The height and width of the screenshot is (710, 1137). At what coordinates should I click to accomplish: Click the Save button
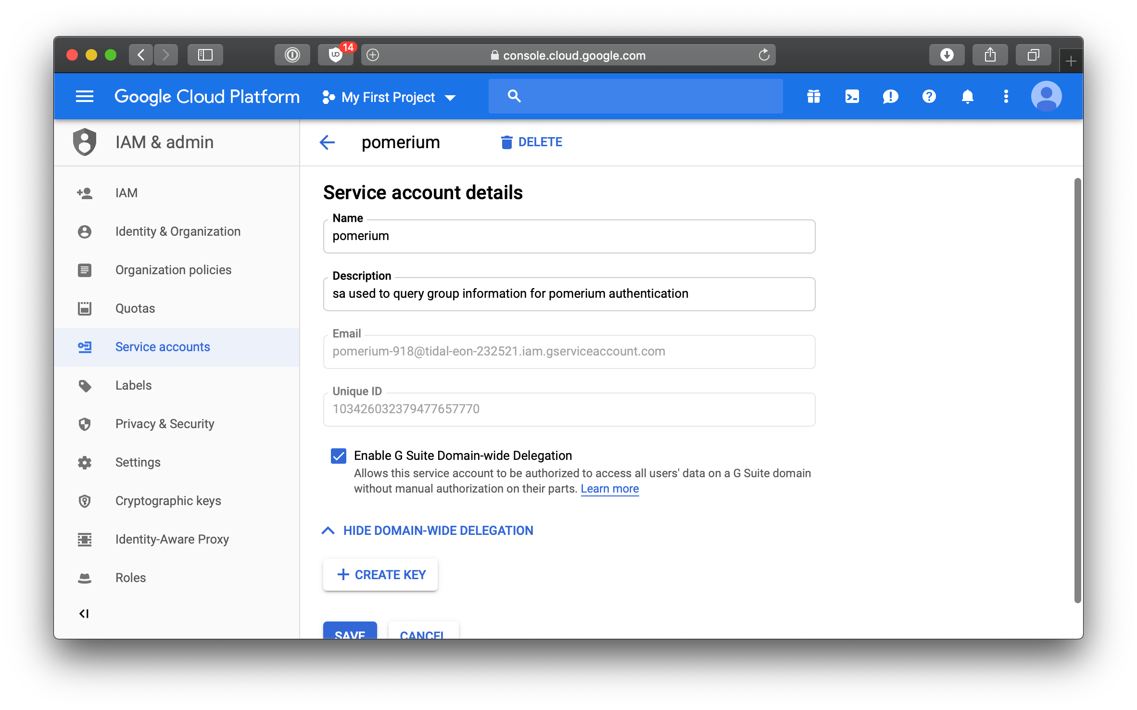(x=350, y=631)
